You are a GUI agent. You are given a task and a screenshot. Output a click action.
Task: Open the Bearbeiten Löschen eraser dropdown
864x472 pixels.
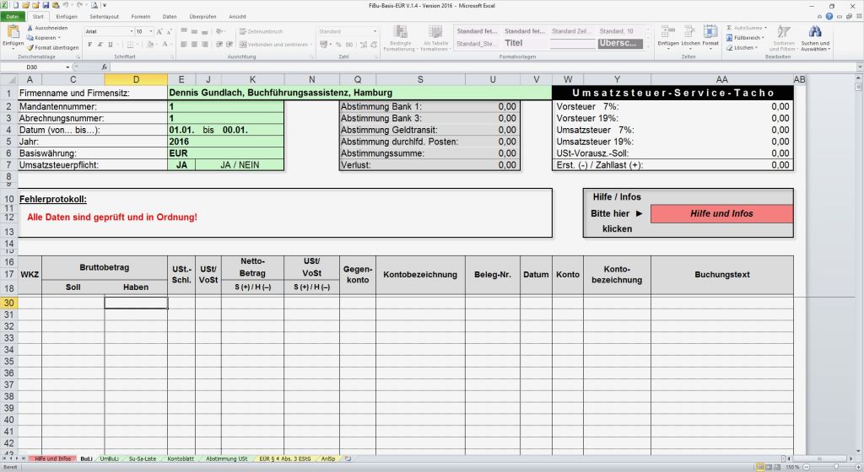[756, 48]
